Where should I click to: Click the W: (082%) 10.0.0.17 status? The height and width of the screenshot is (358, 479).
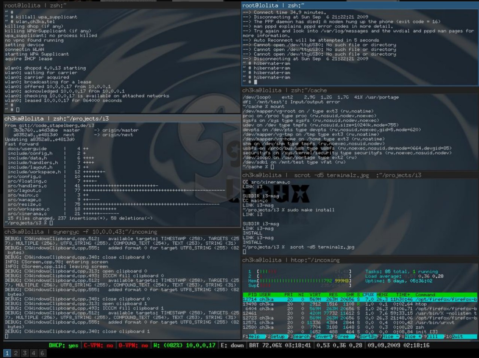click(184, 345)
